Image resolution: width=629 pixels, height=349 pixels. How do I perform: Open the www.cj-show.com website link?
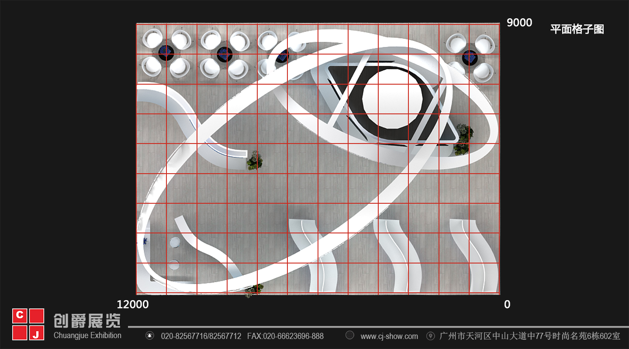[389, 336]
